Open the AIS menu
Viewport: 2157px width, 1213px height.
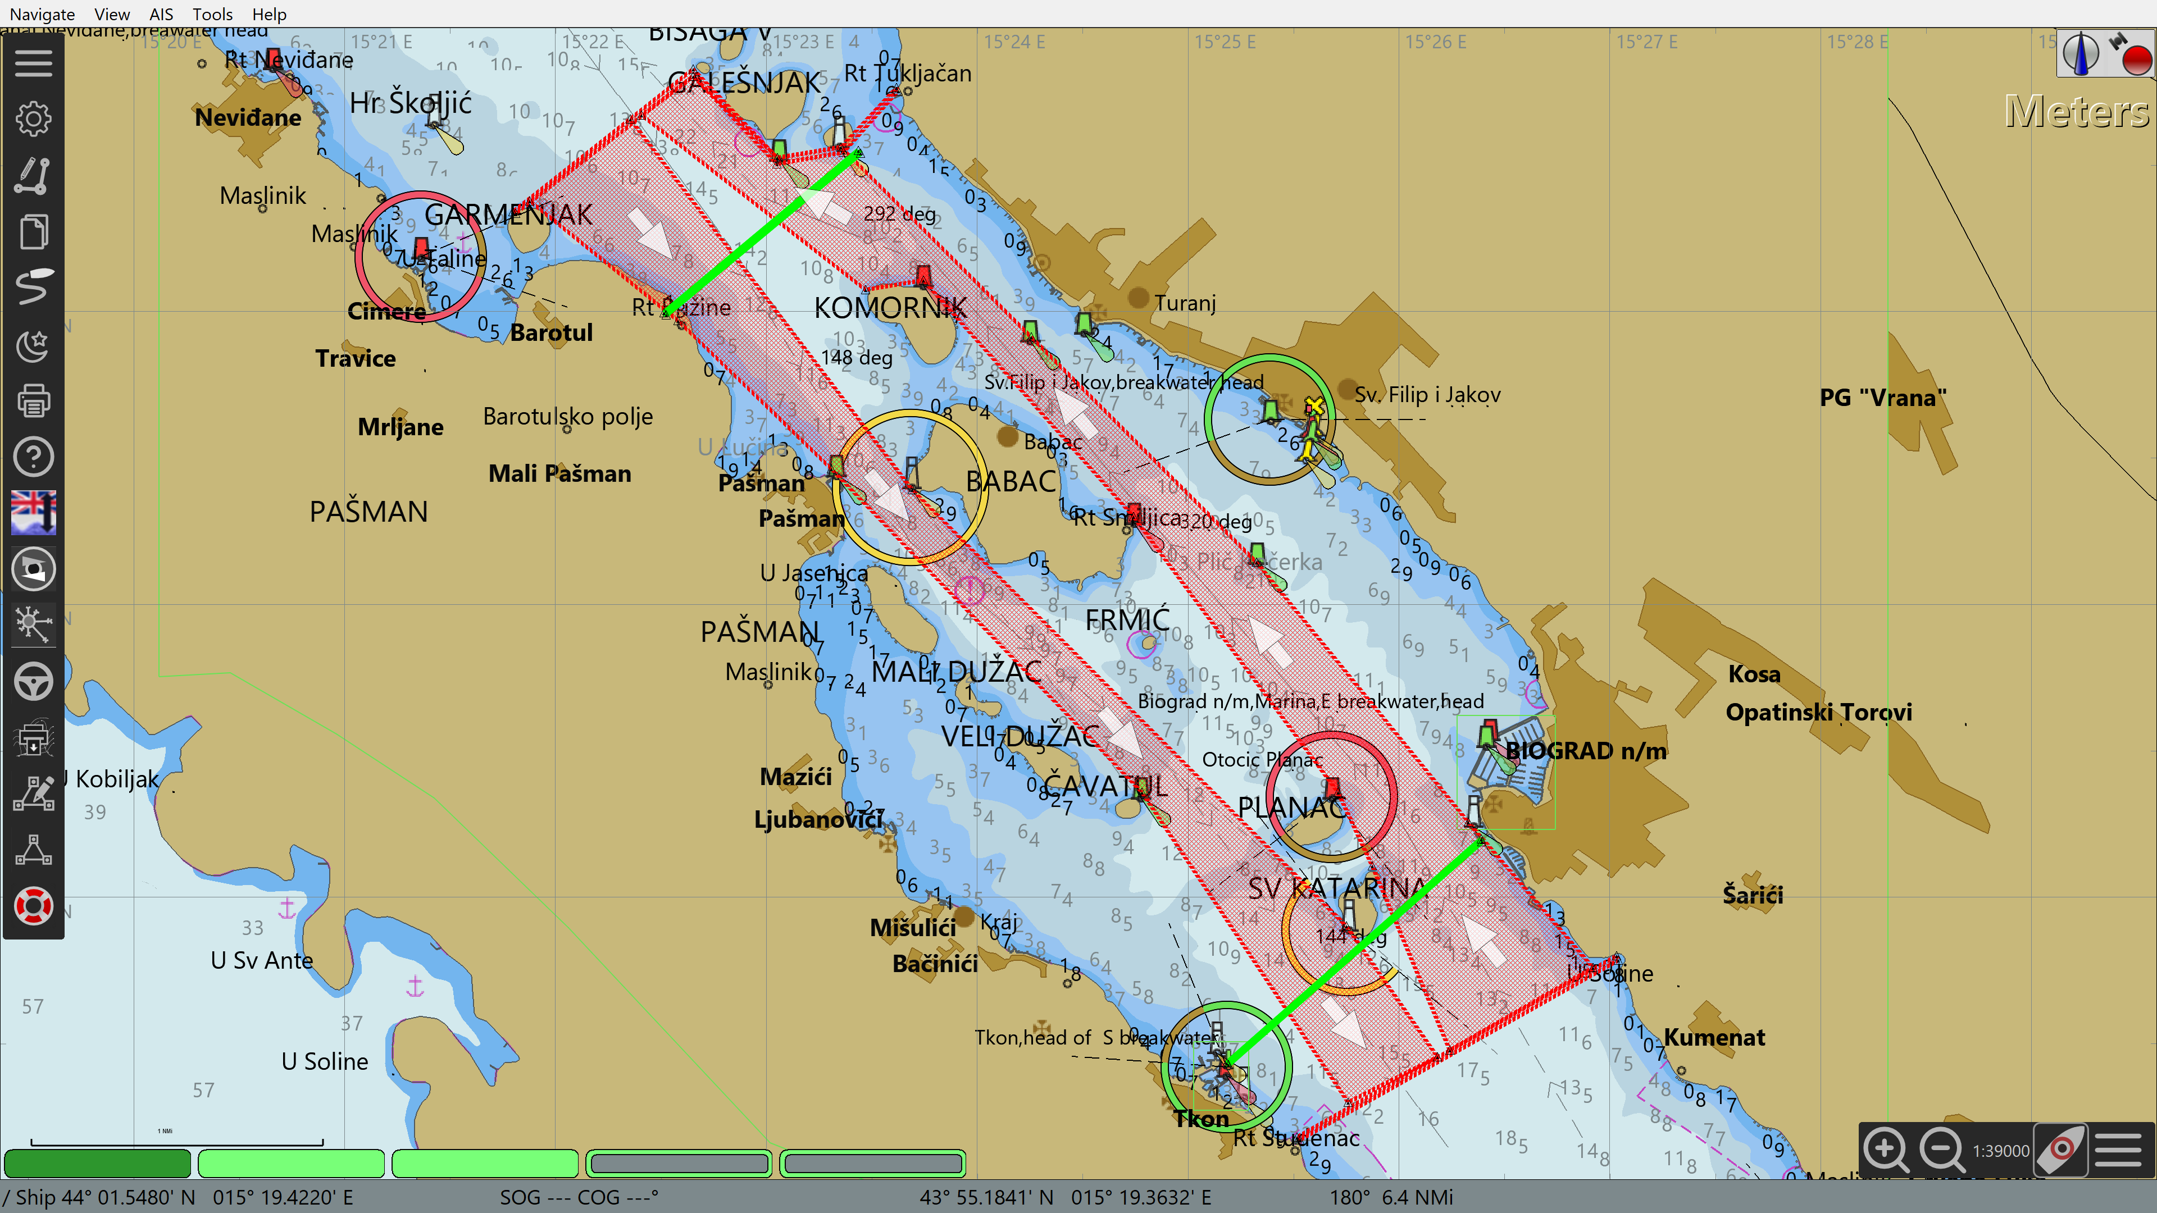click(161, 14)
